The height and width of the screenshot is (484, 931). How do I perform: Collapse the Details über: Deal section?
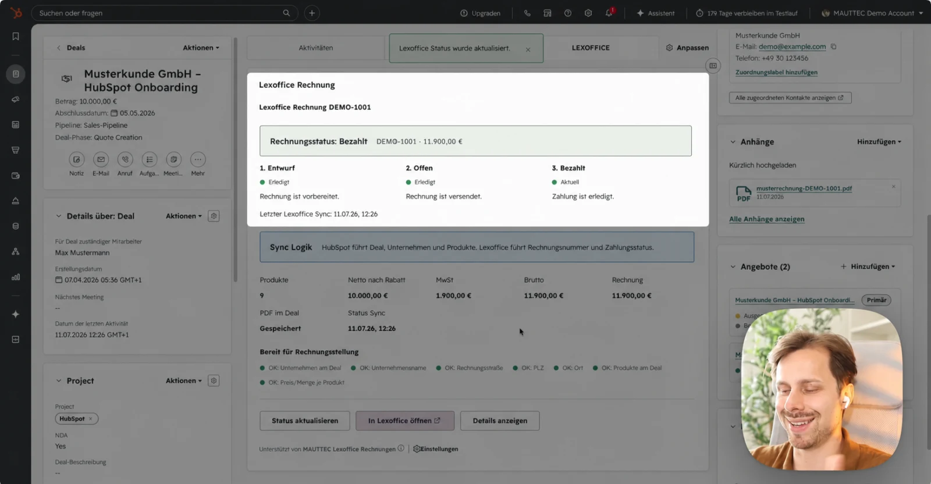pos(58,216)
